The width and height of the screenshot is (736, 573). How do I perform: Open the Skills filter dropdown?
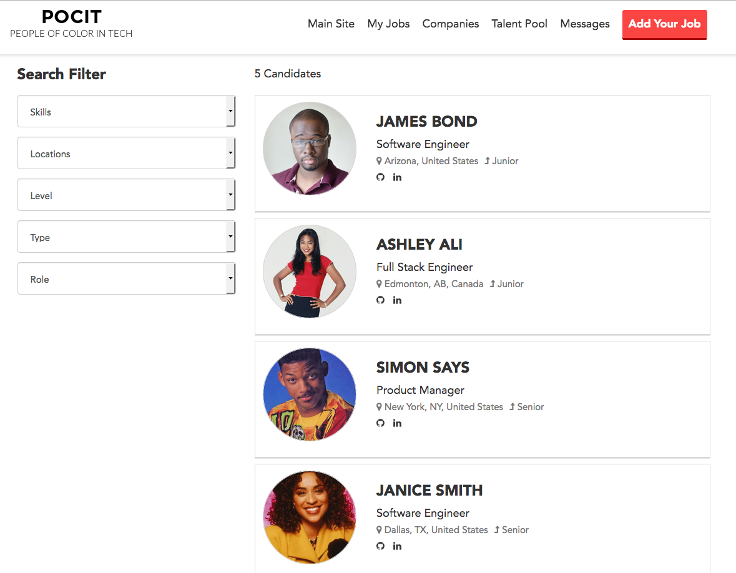pos(127,111)
